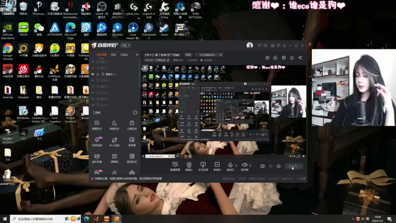Click the share icon in streaming app
396x223 pixels.
click(300, 57)
